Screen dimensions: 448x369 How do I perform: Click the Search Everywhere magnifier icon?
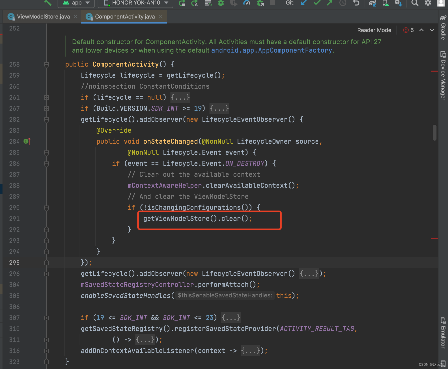click(415, 3)
